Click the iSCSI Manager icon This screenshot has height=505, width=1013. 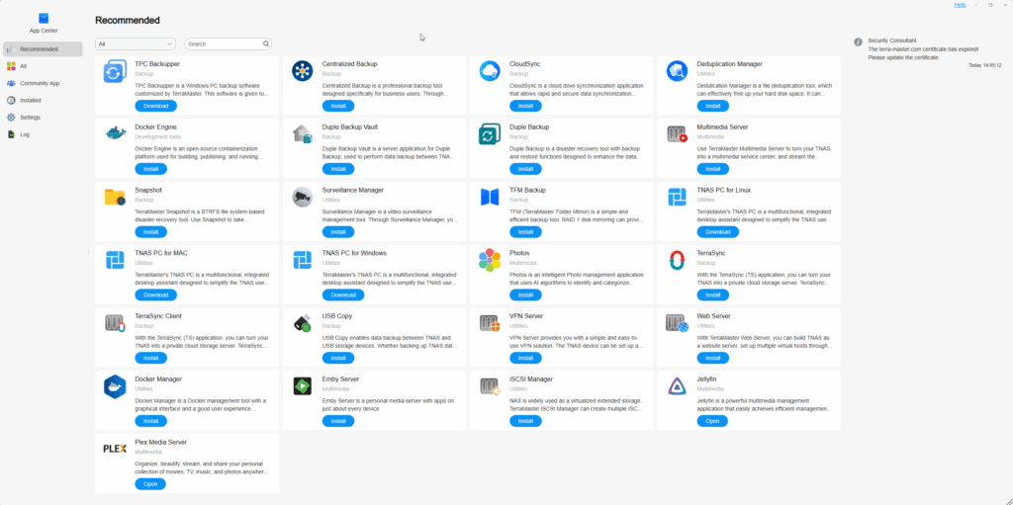click(x=490, y=386)
